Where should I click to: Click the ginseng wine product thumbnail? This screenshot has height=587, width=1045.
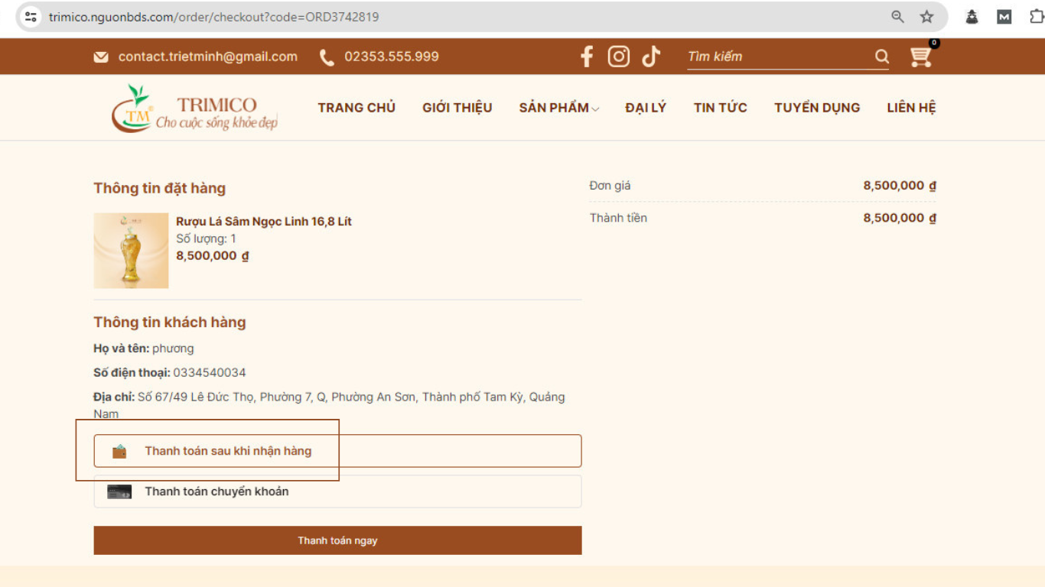tap(131, 251)
